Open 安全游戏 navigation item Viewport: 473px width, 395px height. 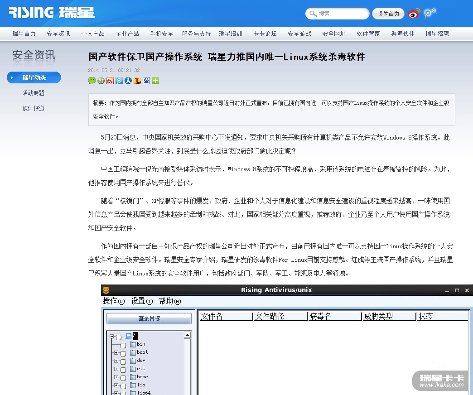299,34
